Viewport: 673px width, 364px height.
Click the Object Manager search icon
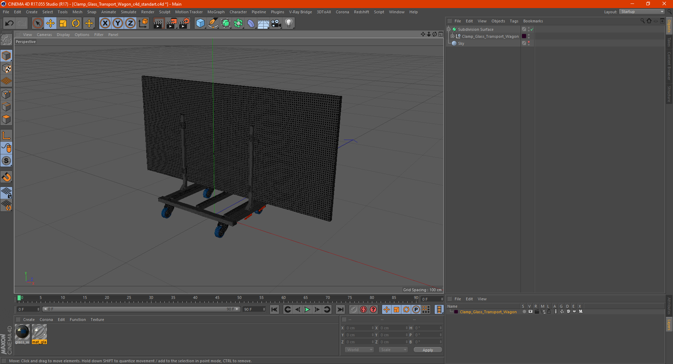[x=642, y=21]
